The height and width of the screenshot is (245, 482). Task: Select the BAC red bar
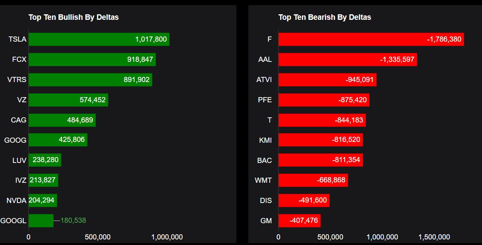pyautogui.click(x=321, y=160)
